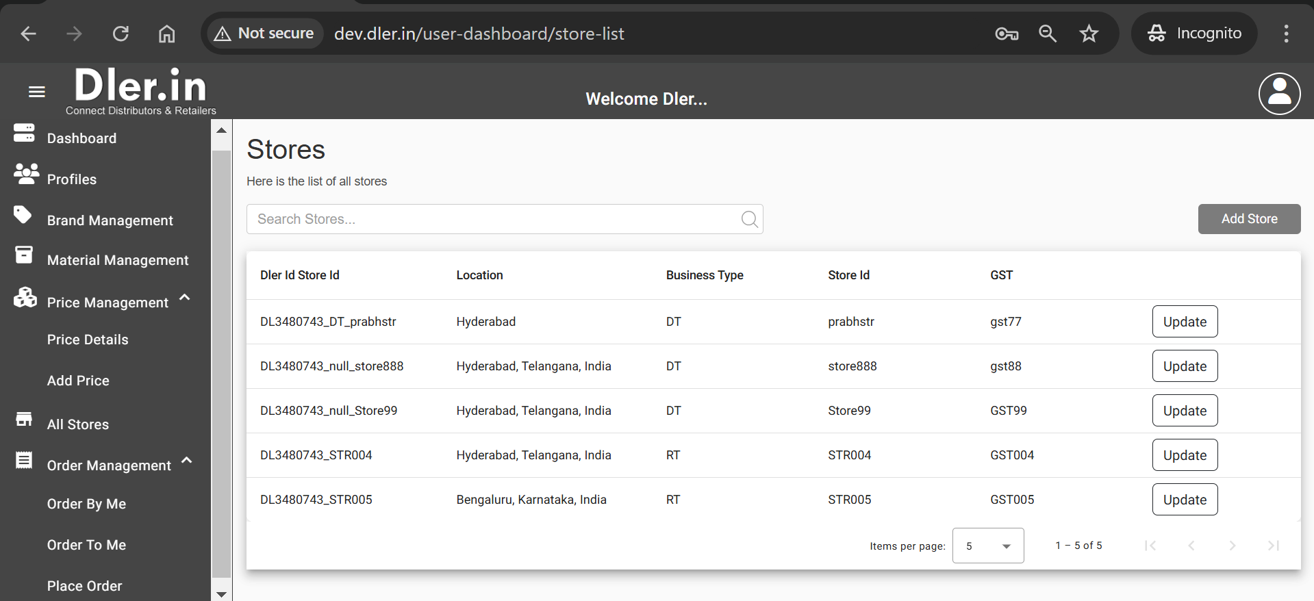This screenshot has height=601, width=1314.
Task: Open the items per page dropdown
Action: tap(987, 546)
